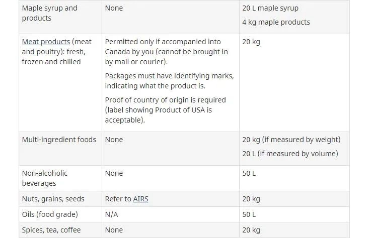Screen dimensions: 372x238
Task: Click the 20 kg limit for spices, tea, coffee
Action: point(251,230)
